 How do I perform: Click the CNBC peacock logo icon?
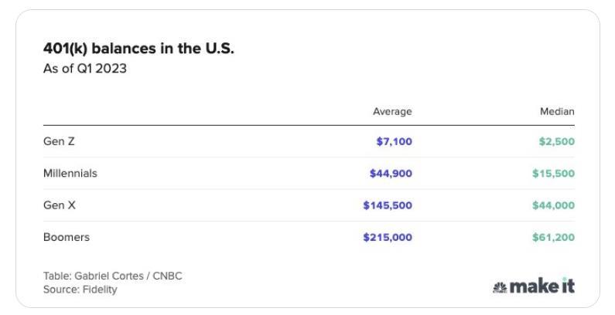[x=500, y=286]
